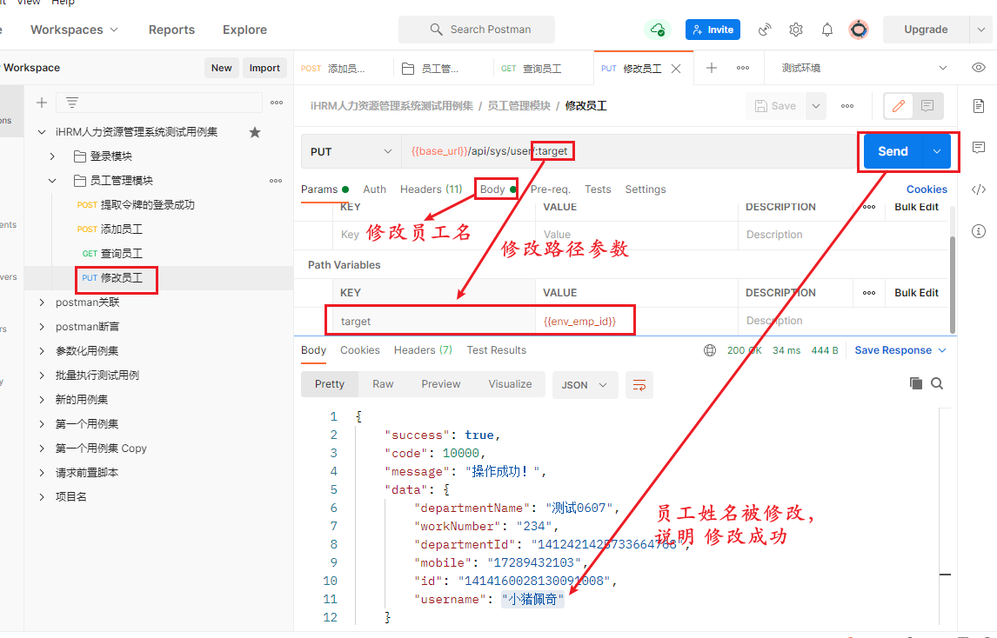The image size is (997, 638).
Task: Click the collection filter icon
Action: [72, 103]
